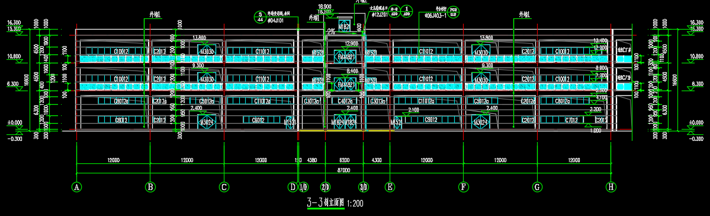
Task: Select the 87000 overall dimension
Action: coord(343,170)
